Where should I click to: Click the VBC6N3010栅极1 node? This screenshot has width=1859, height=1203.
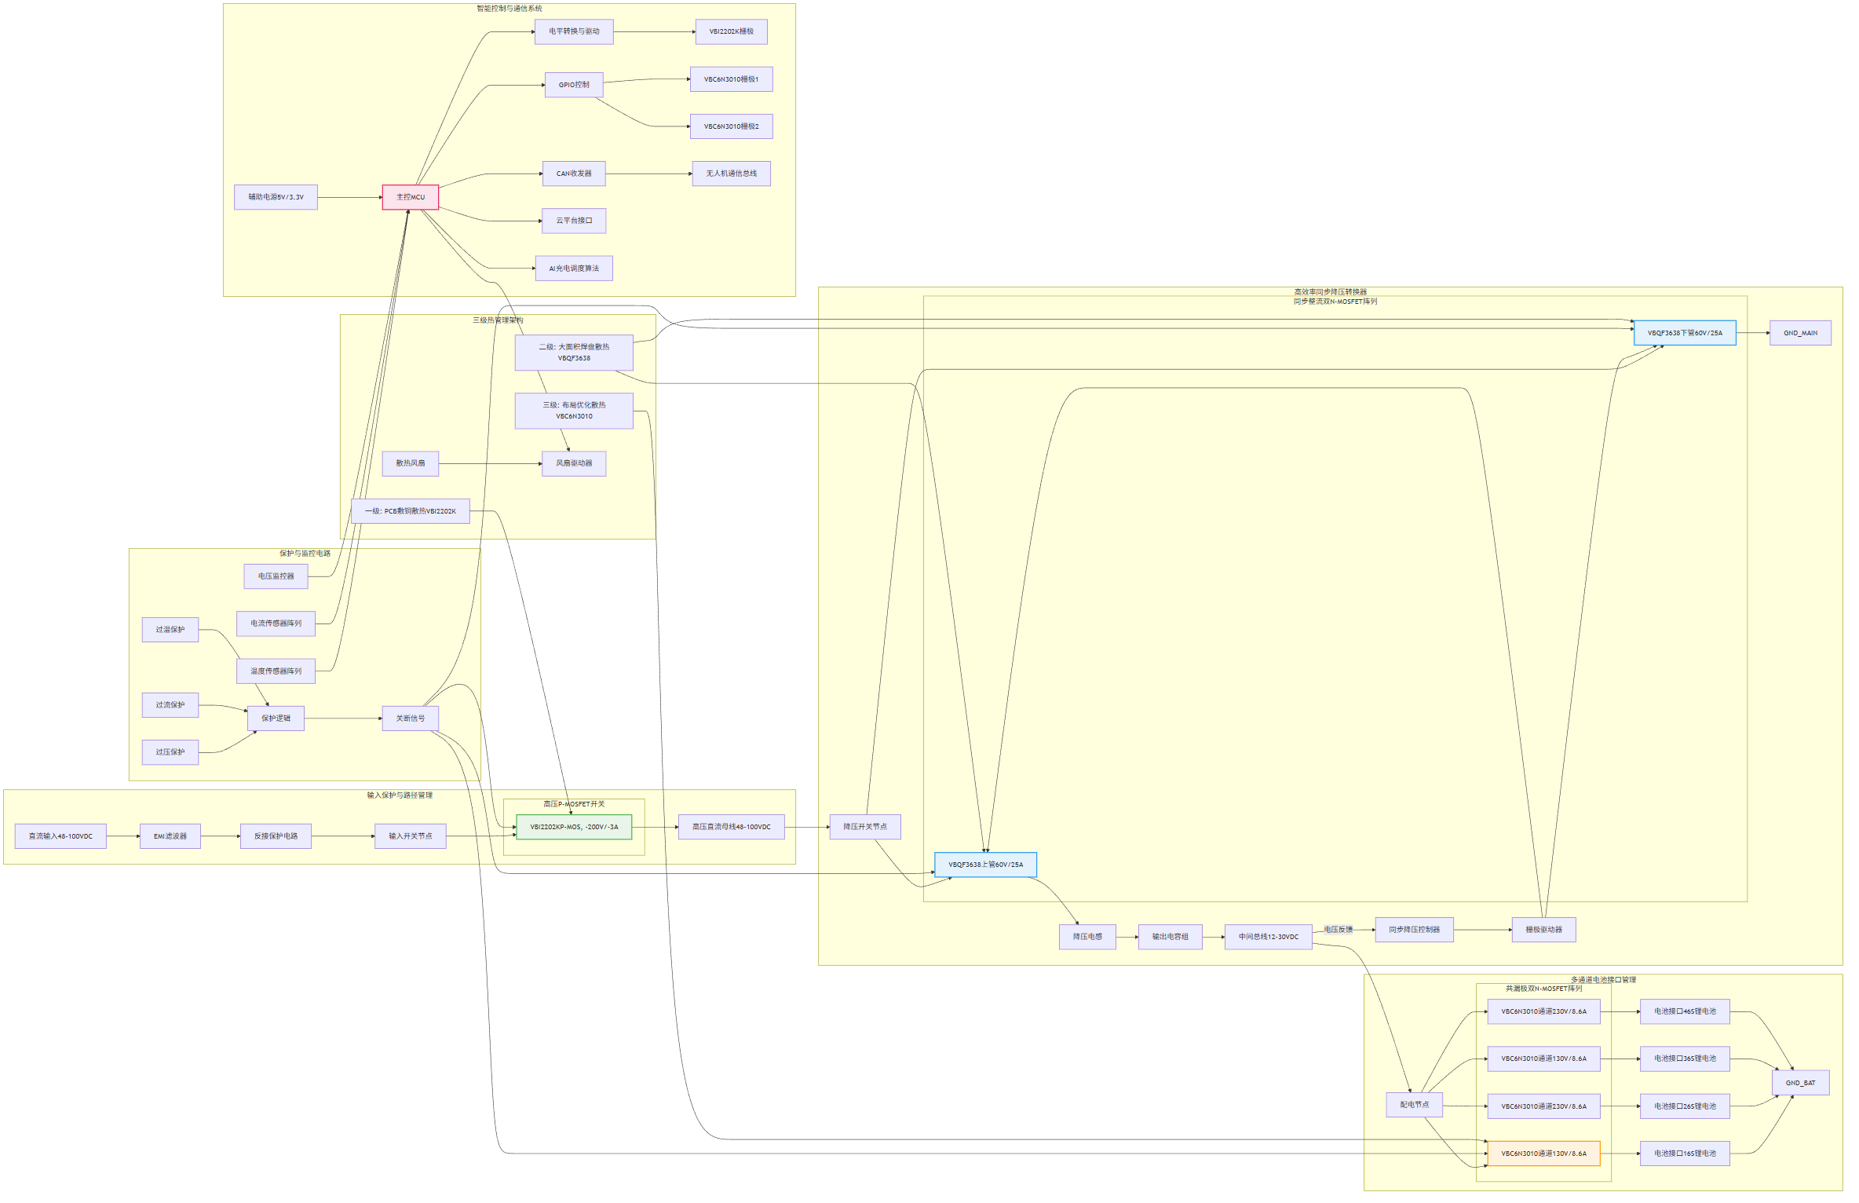pos(731,79)
